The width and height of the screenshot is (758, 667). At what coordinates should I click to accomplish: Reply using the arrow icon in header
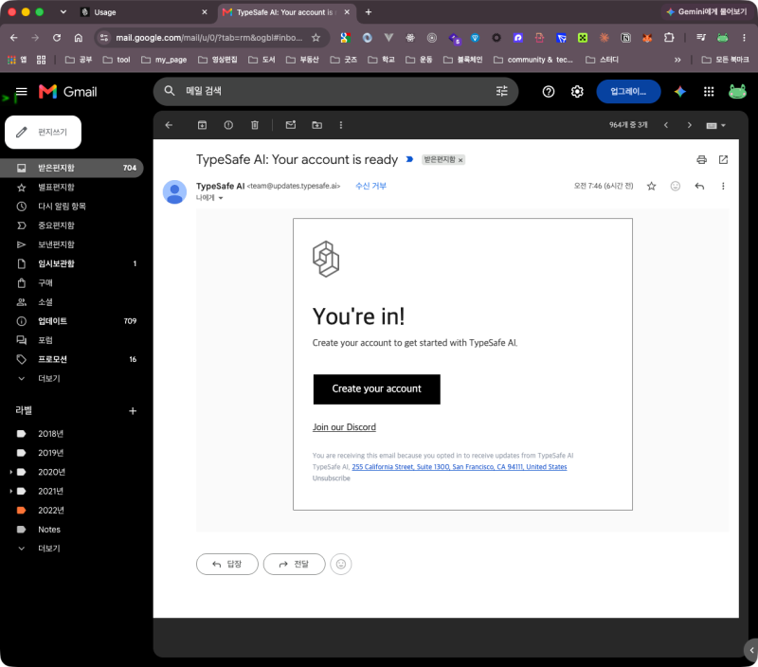[699, 186]
